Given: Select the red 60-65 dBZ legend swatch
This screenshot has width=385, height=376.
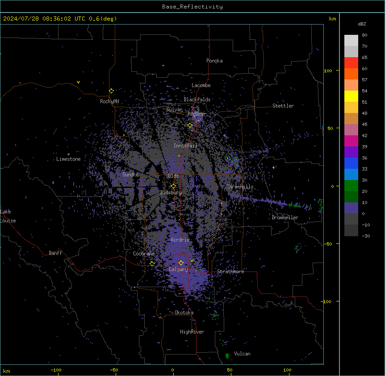Looking at the screenshot, I should (351, 63).
